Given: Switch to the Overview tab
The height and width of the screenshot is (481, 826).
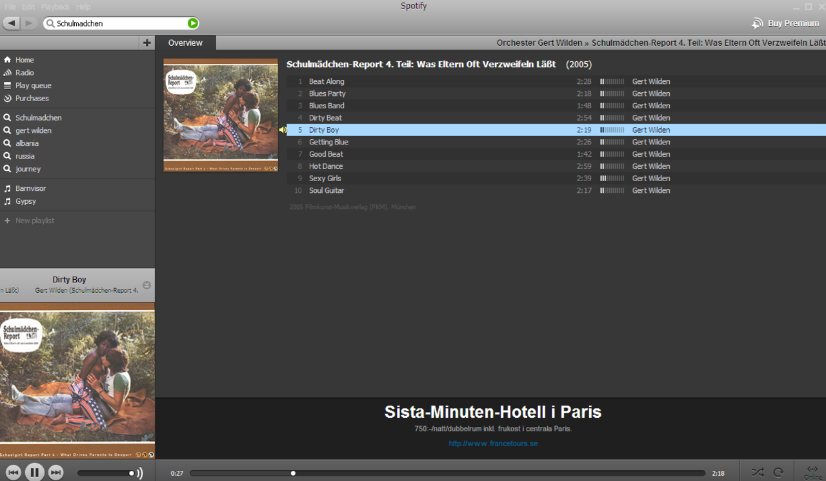Looking at the screenshot, I should (x=185, y=43).
